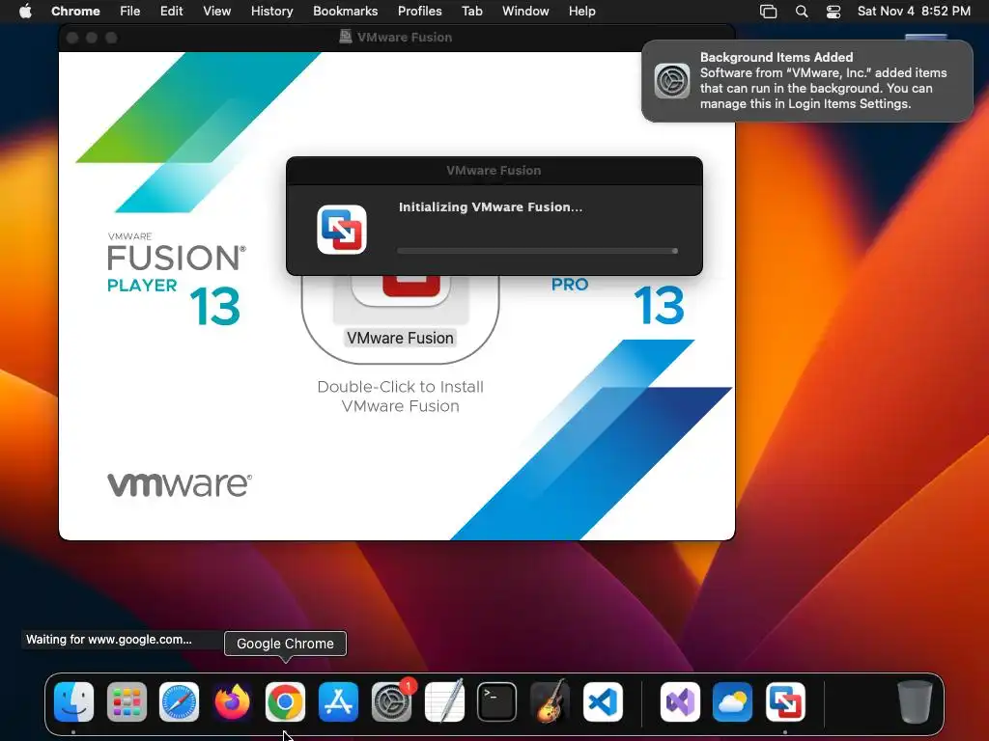Open the View menu
The width and height of the screenshot is (989, 741).
217,12
